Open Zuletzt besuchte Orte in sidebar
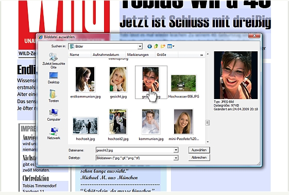Screen dimensions: 289x195 54,61
